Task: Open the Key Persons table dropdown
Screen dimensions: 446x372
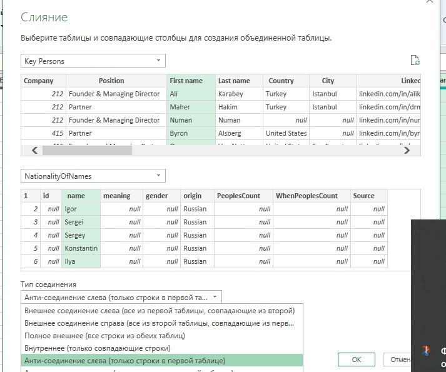Action: 93,61
